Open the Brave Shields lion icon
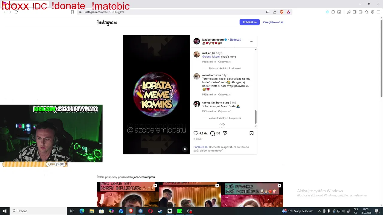383x215 pixels. pos(282,12)
